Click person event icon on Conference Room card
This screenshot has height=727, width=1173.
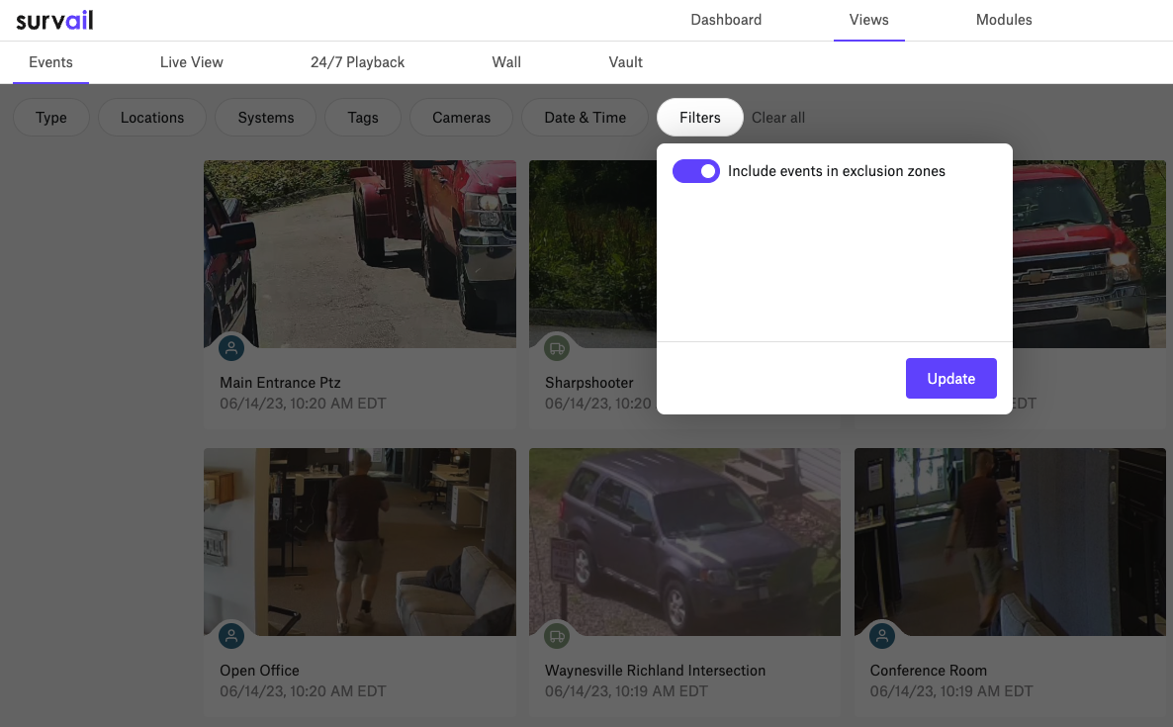point(882,636)
